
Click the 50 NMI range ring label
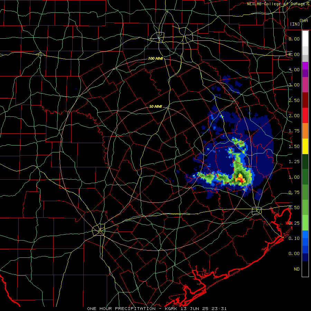click(155, 106)
